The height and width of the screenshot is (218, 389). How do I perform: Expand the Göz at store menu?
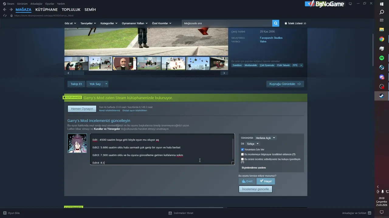click(70, 23)
